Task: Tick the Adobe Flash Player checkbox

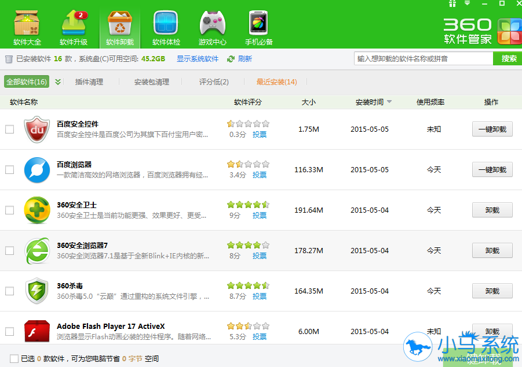Action: [10, 332]
